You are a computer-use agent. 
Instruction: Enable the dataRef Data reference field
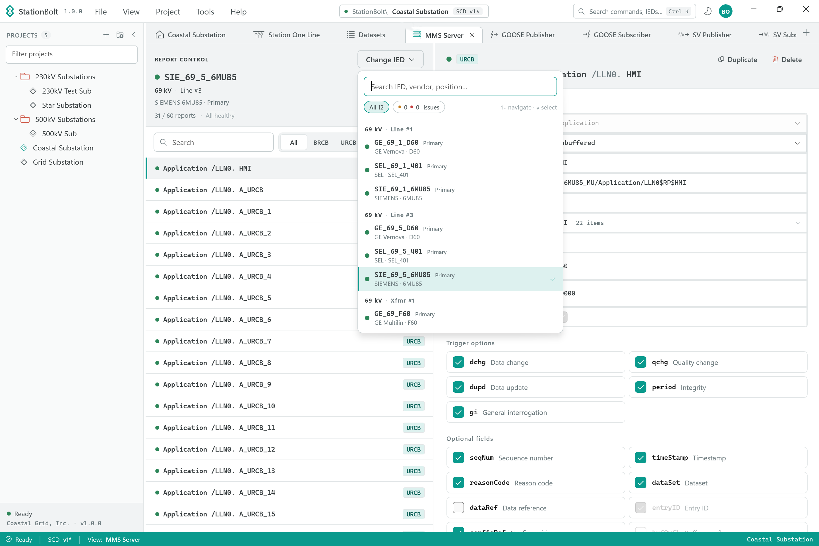point(458,508)
